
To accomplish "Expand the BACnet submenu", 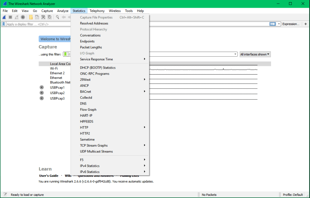I will (144, 92).
